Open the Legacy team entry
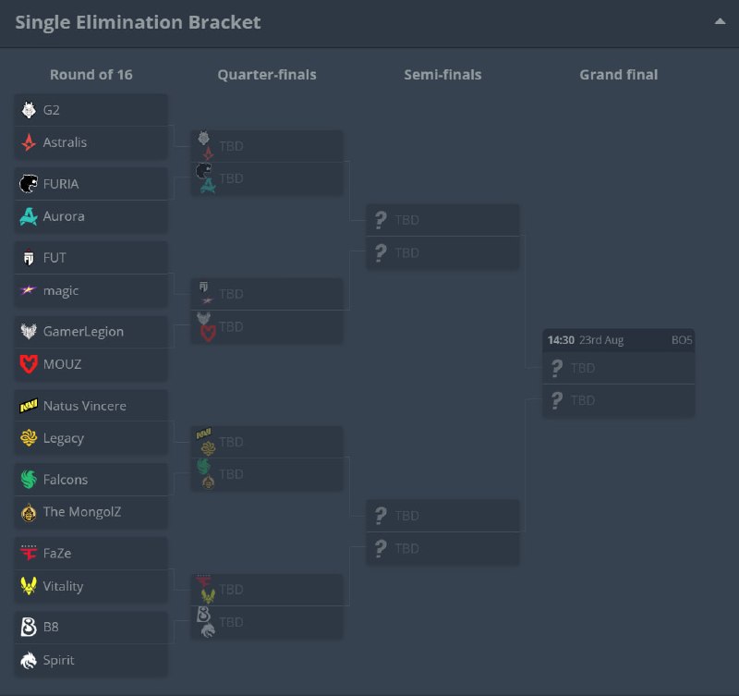Viewport: 739px width, 696px height. tap(91, 438)
